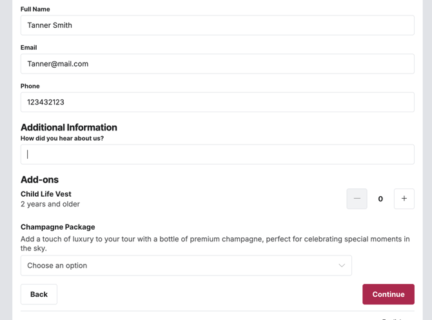Decrease Child Life Vest quantity with minus

[357, 199]
